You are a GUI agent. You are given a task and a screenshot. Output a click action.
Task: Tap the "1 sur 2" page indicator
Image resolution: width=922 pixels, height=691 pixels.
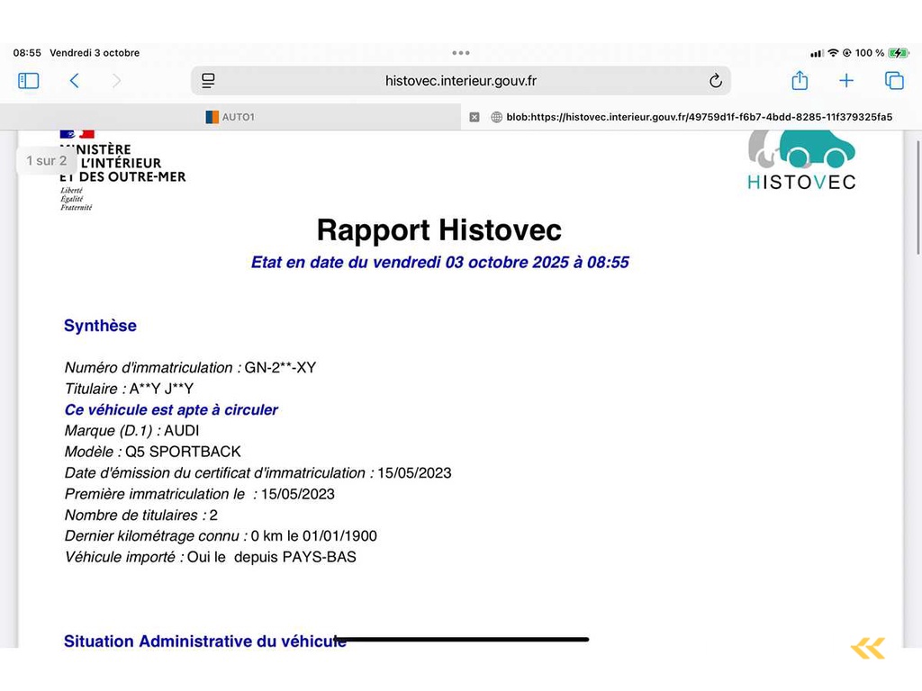pos(46,161)
